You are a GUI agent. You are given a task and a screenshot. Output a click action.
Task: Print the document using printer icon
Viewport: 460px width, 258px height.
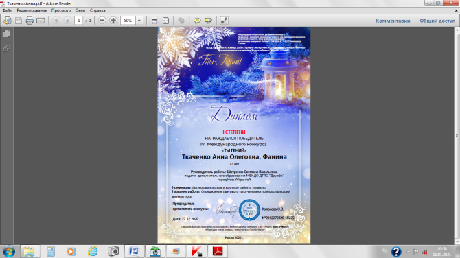coord(30,21)
